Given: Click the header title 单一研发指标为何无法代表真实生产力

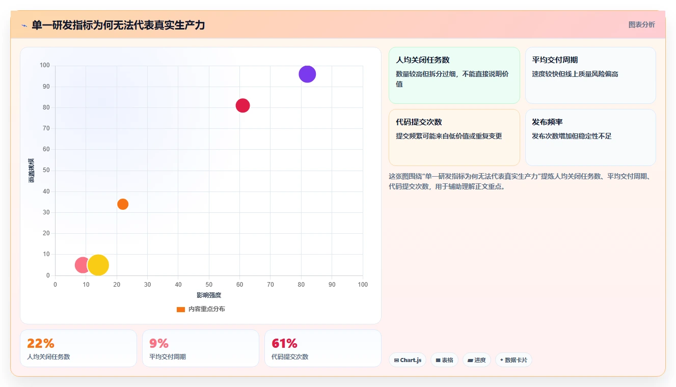Looking at the screenshot, I should [x=118, y=25].
